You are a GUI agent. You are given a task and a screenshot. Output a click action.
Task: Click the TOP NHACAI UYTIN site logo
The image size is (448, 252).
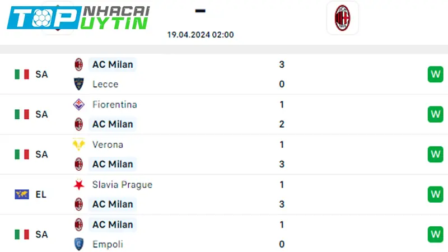point(78,17)
